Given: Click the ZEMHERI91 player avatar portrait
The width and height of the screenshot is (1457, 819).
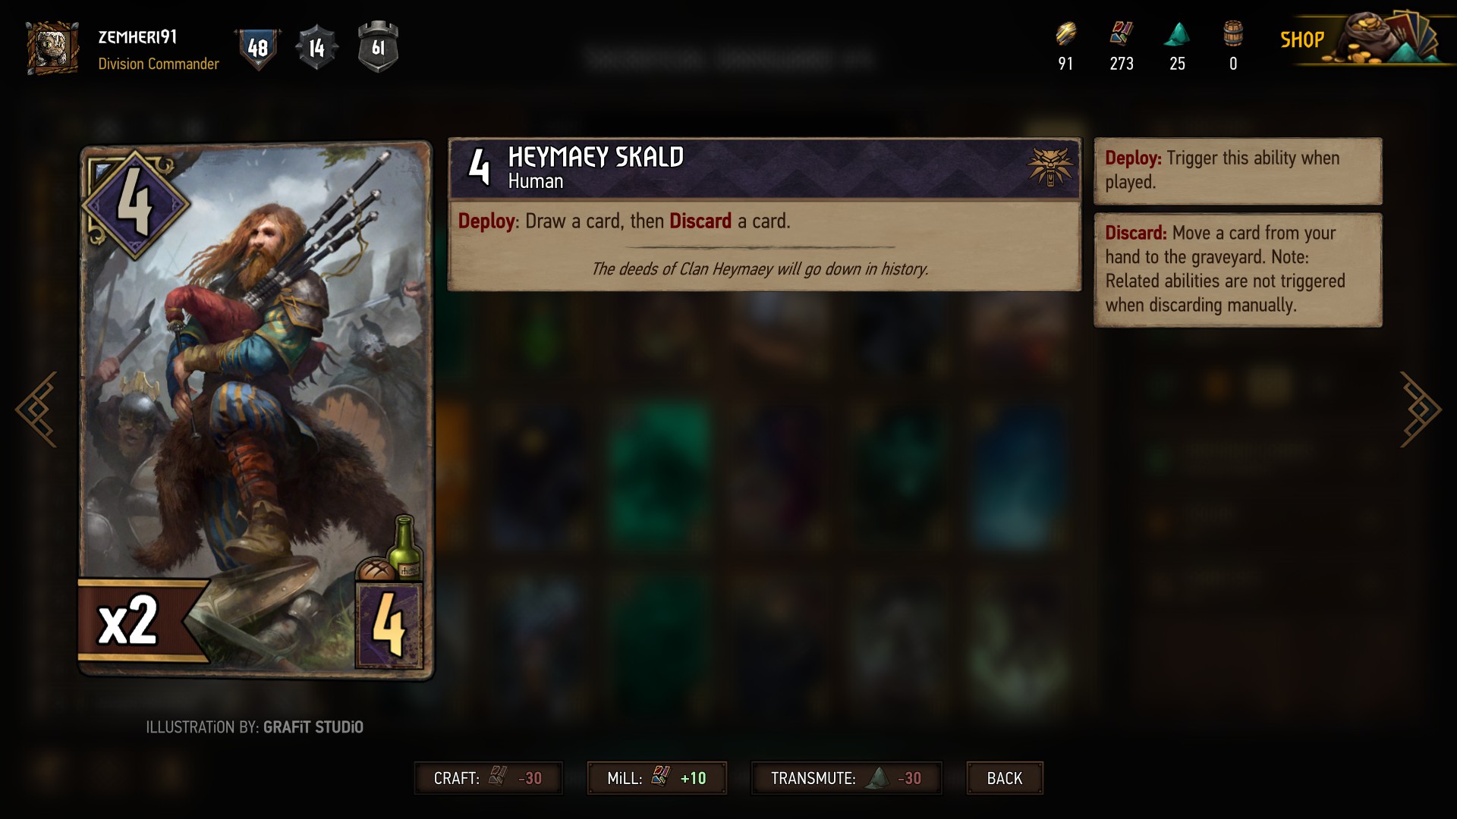Looking at the screenshot, I should (52, 48).
